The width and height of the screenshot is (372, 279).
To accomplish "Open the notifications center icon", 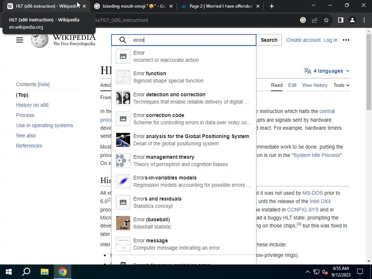I will coord(360,272).
